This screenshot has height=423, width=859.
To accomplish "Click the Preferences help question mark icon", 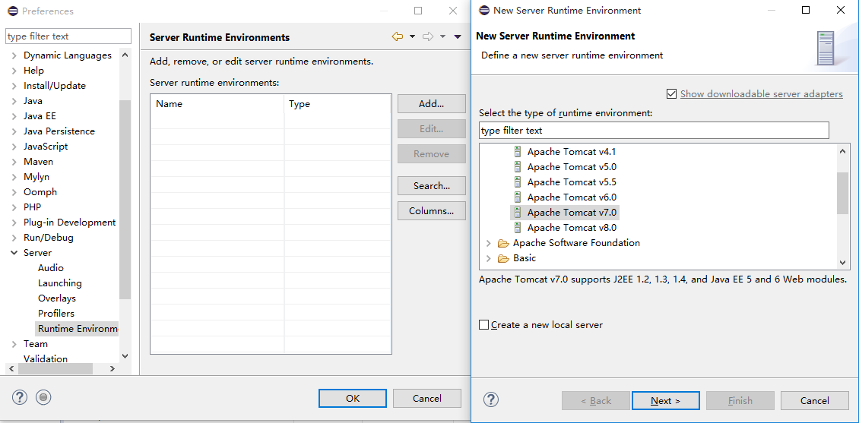I will (x=19, y=398).
